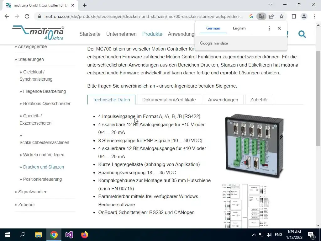321x241 pixels.
Task: Open Windows notification center
Action: [311, 235]
